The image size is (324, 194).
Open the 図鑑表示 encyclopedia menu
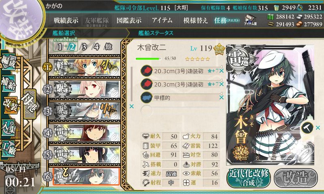(x=129, y=20)
